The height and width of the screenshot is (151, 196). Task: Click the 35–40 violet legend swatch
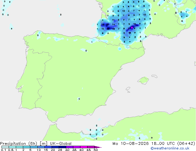click(x=76, y=147)
